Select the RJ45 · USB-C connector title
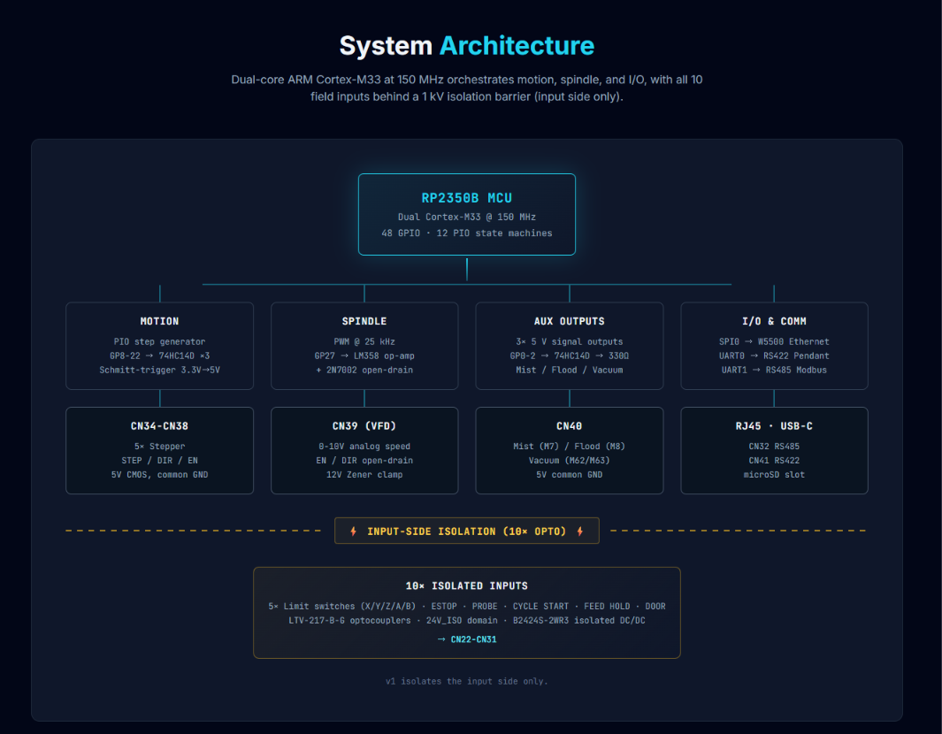 775,426
